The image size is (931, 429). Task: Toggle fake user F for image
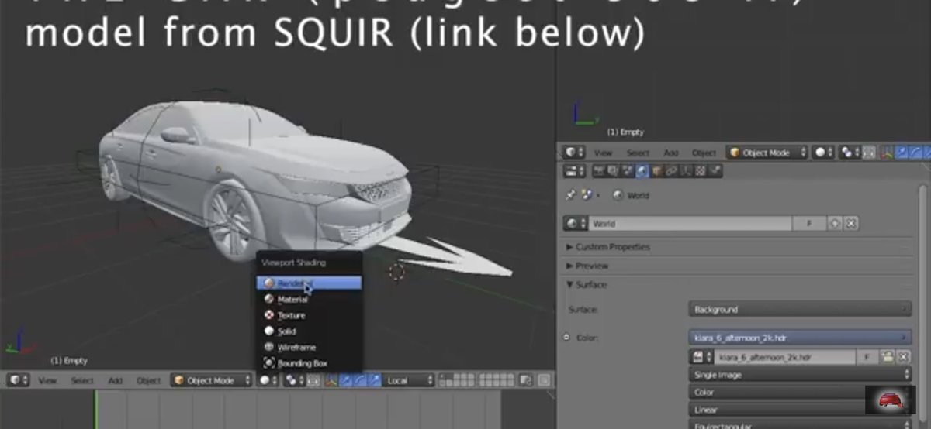pos(867,357)
